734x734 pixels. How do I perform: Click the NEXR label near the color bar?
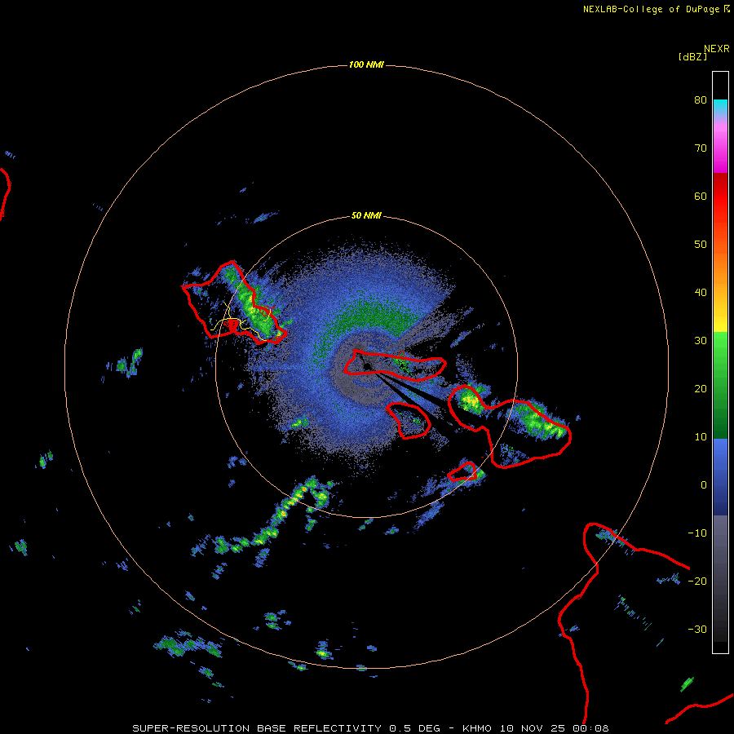[x=717, y=49]
